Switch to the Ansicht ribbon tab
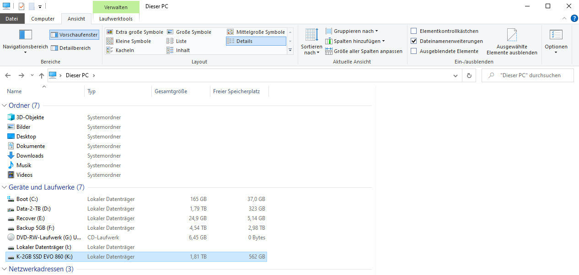The image size is (579, 275). [x=76, y=19]
